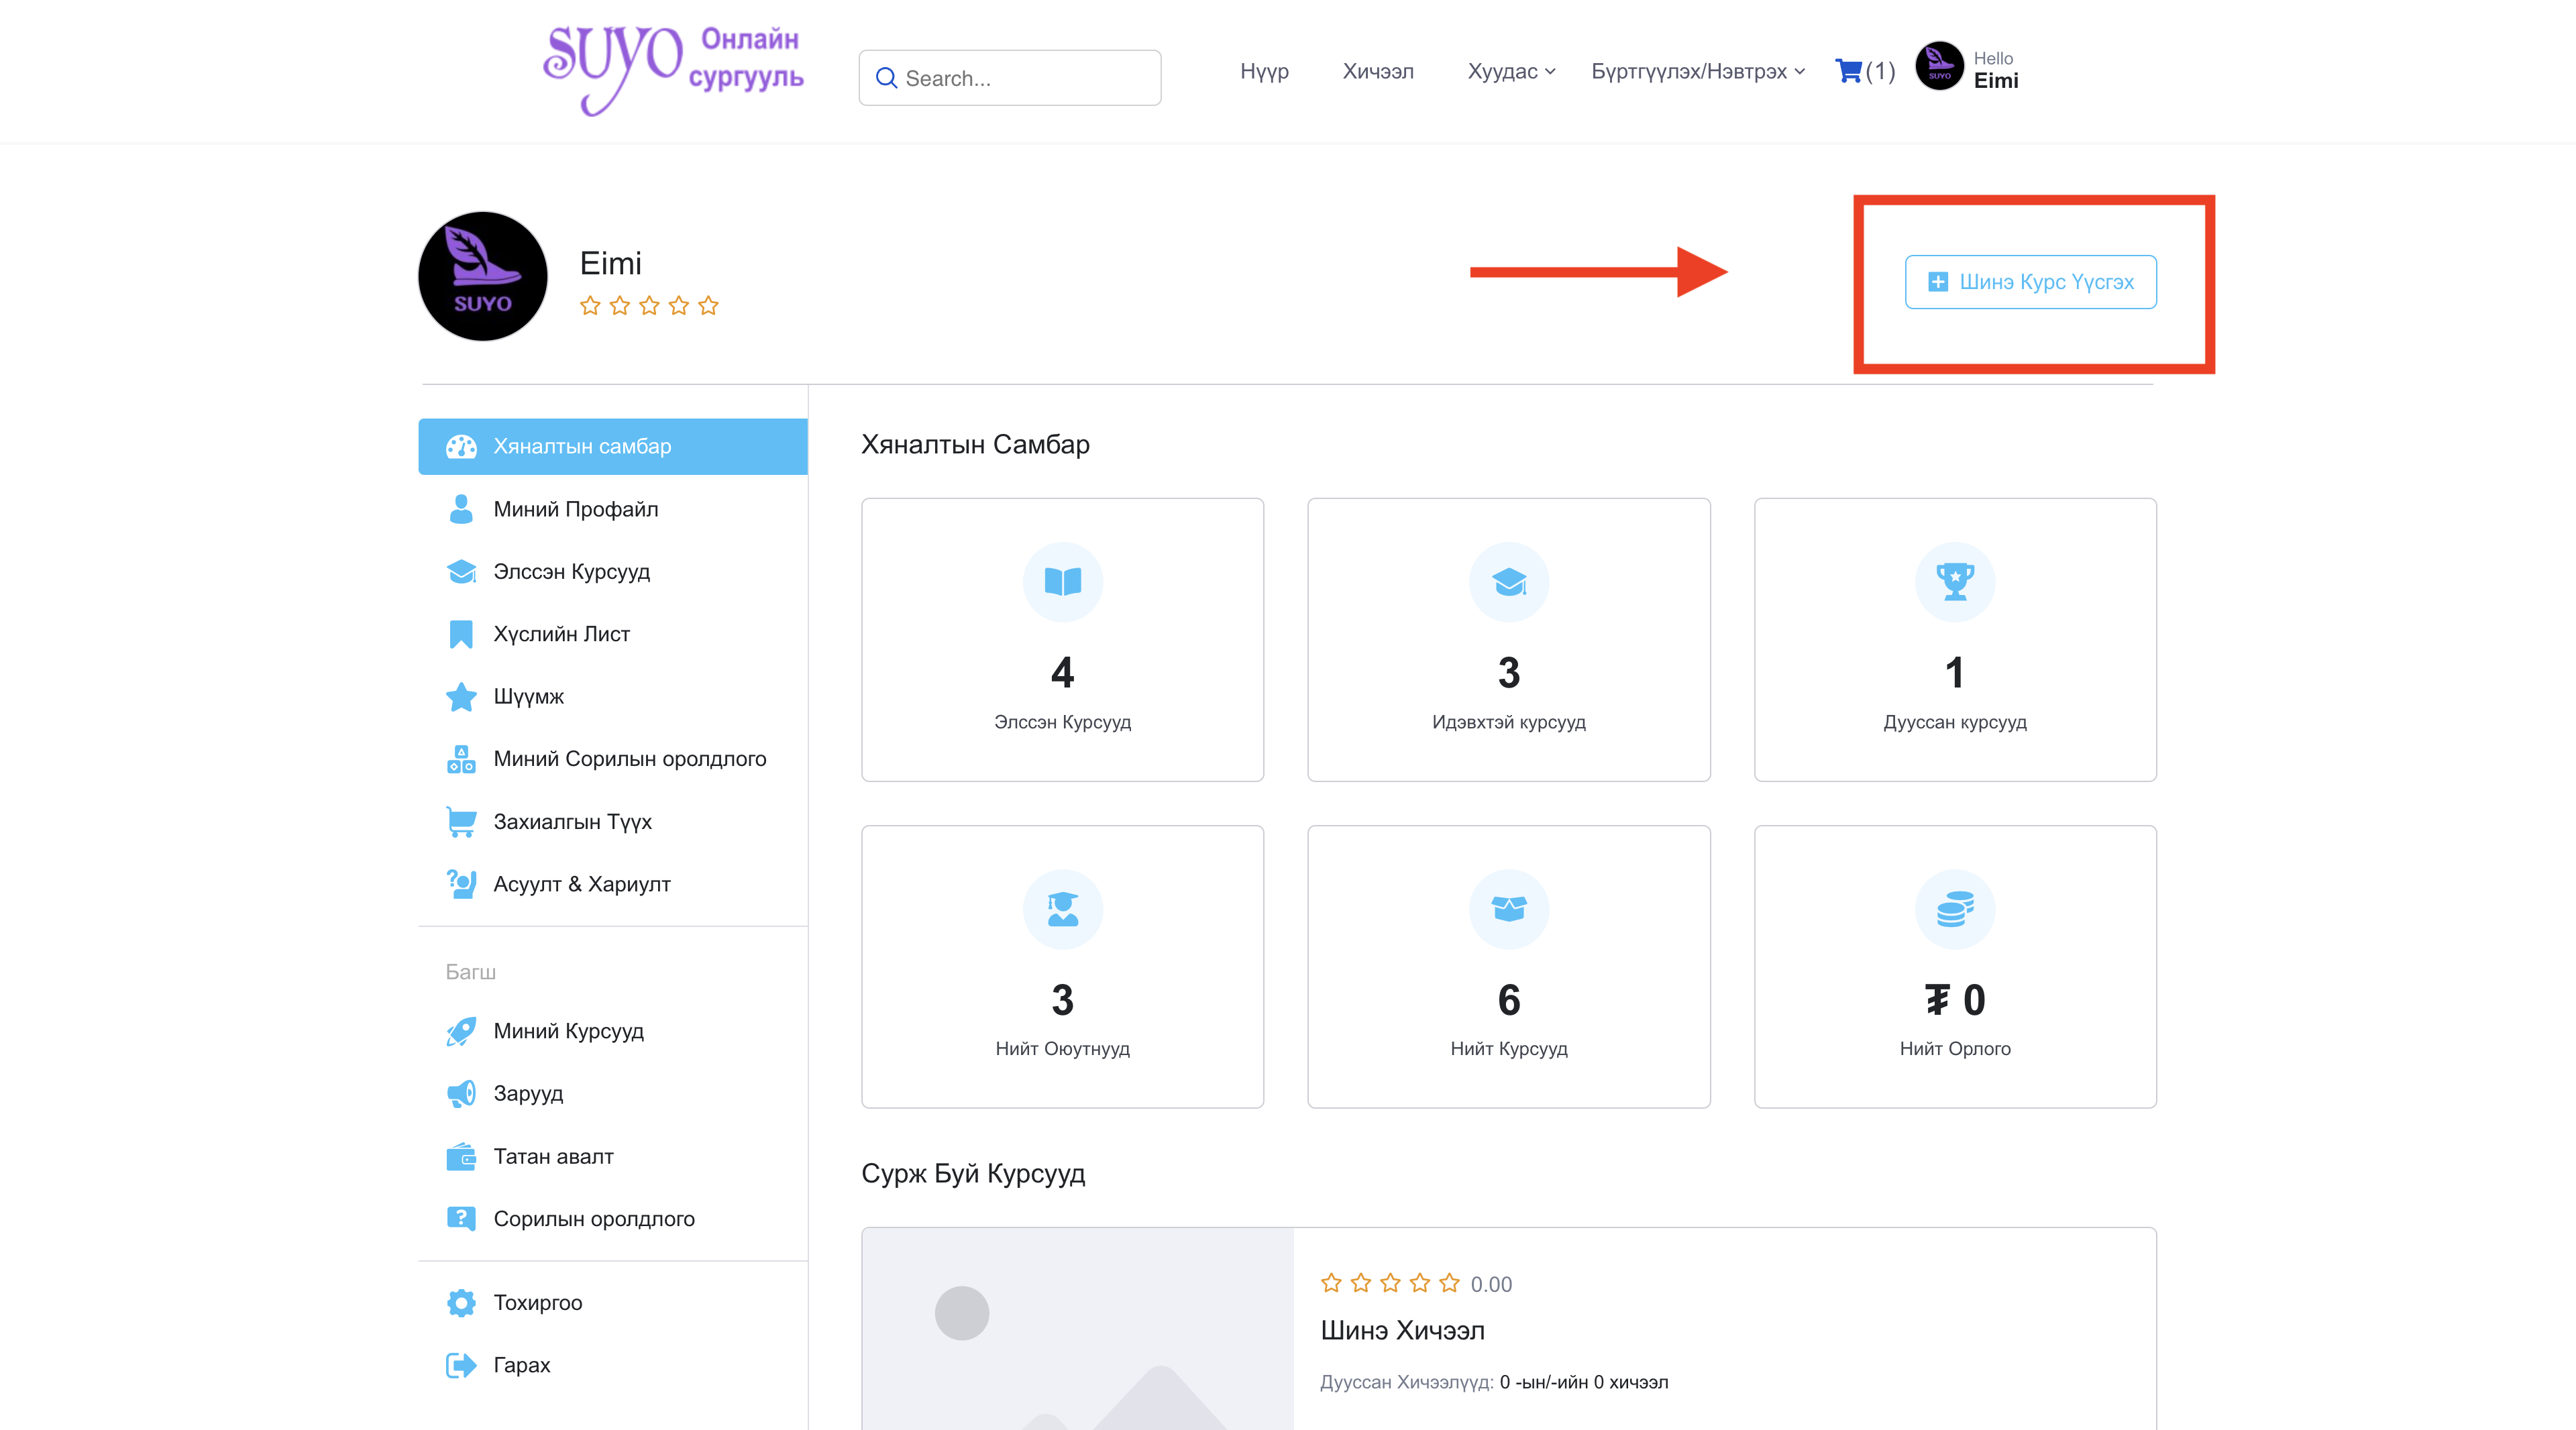2576x1430 pixels.
Task: Open Элссэн Курсууд sidebar item
Action: 612,571
